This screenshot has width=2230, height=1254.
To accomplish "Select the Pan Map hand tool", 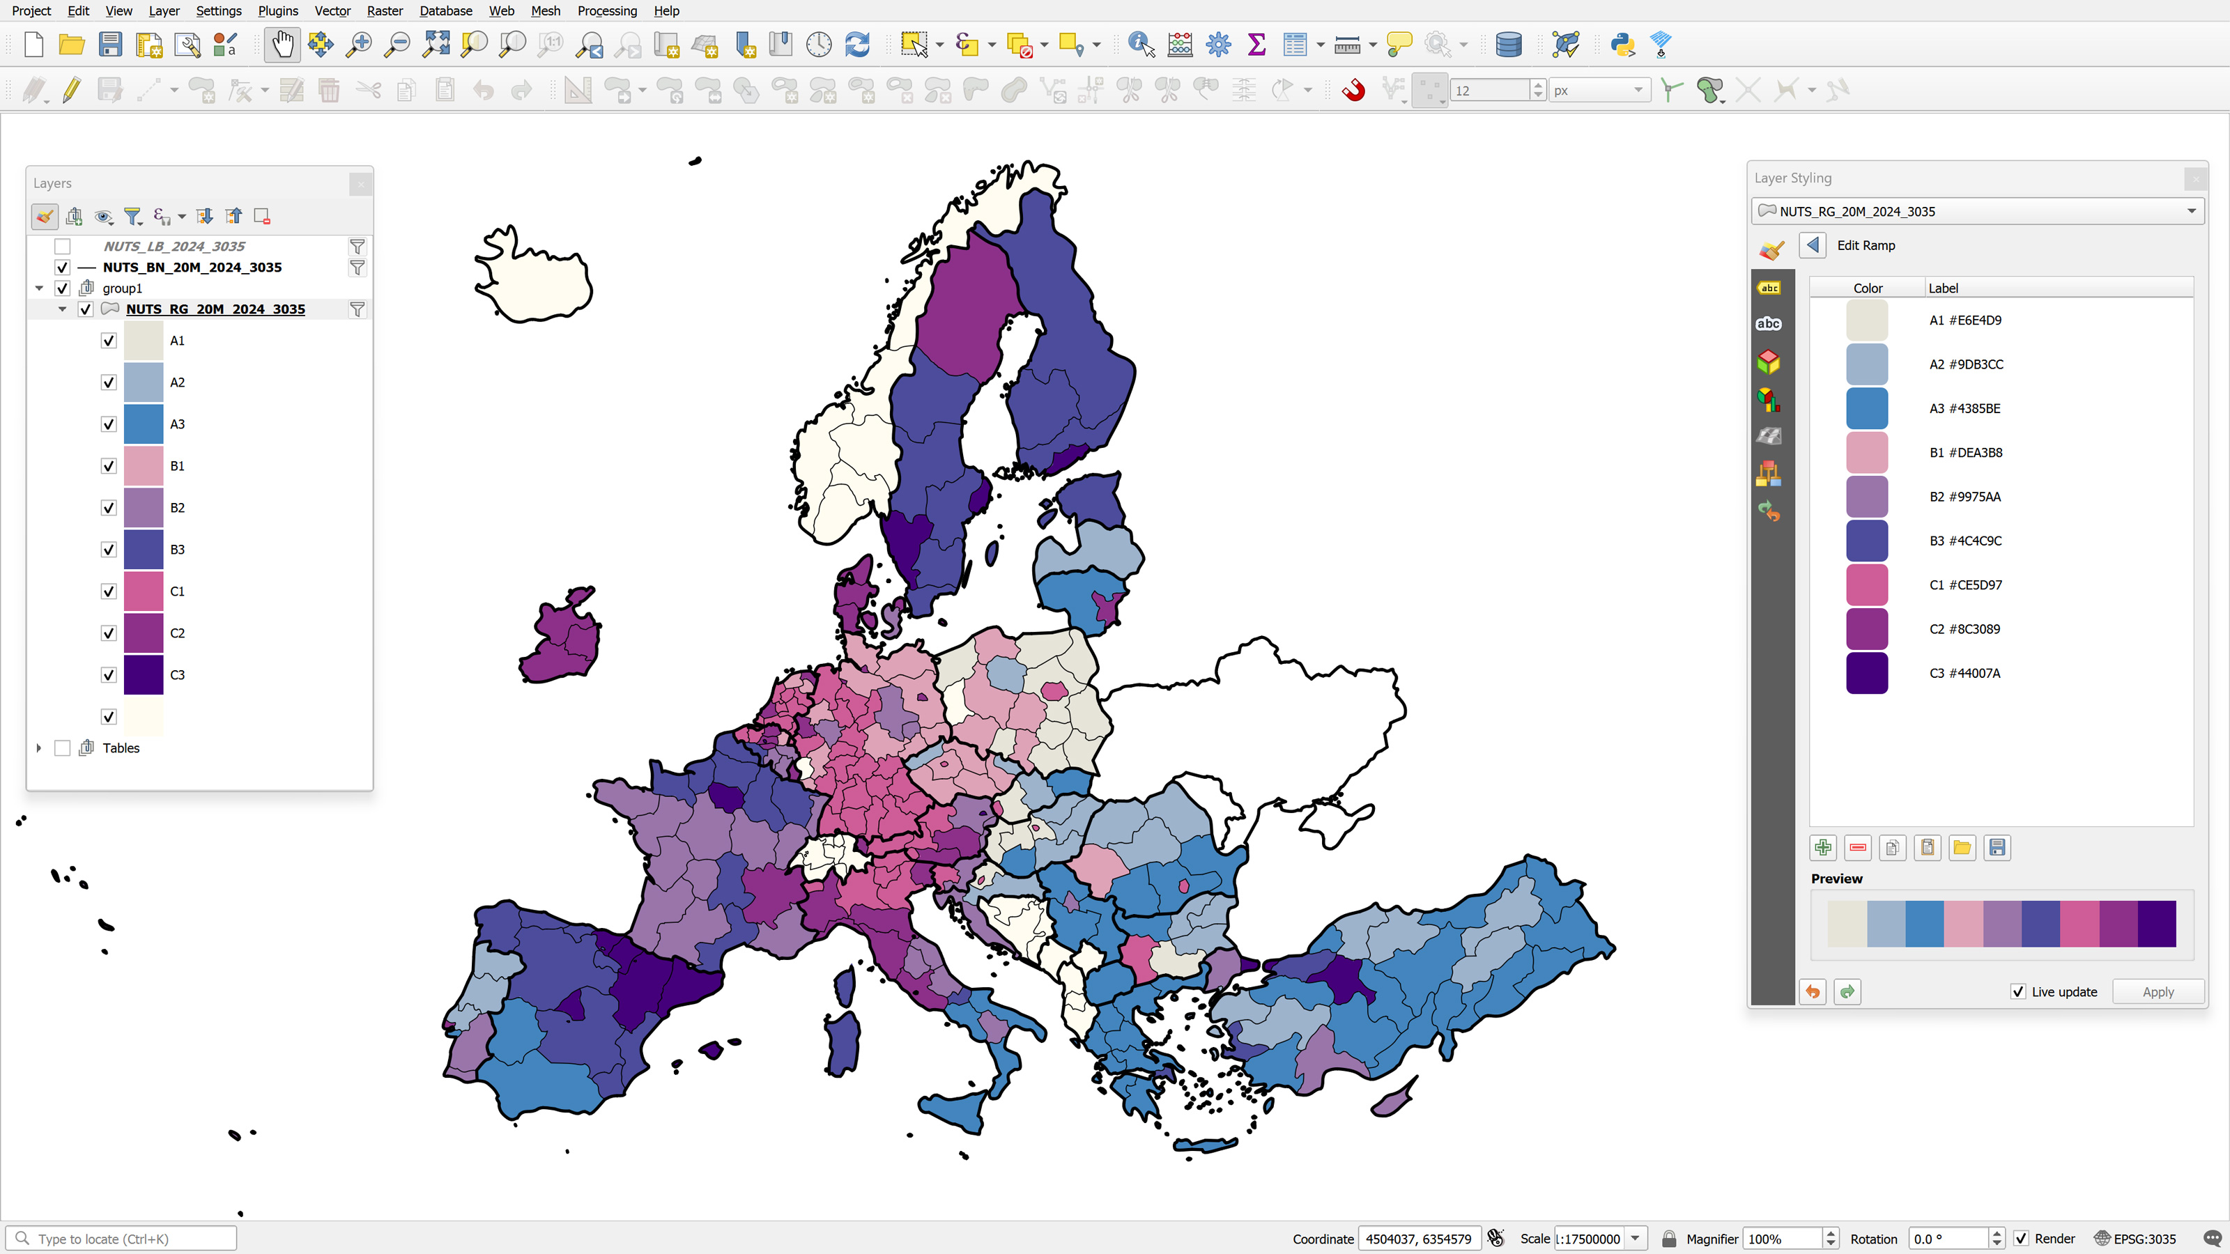I will 282,44.
